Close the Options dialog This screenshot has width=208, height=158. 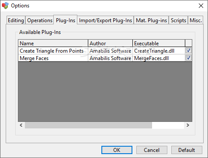(x=201, y=6)
